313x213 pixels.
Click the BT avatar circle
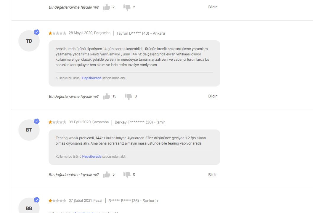[x=29, y=130]
